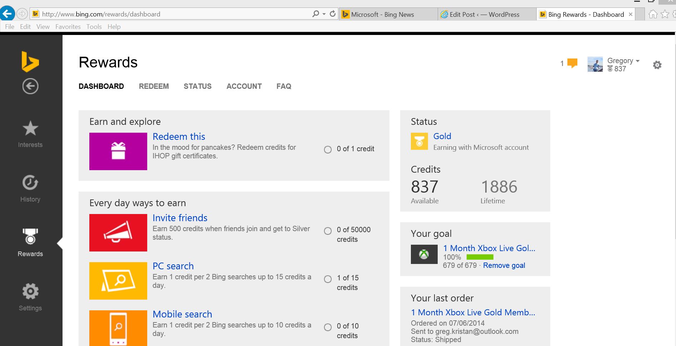Expand address bar search dropdown arrow

tap(324, 14)
